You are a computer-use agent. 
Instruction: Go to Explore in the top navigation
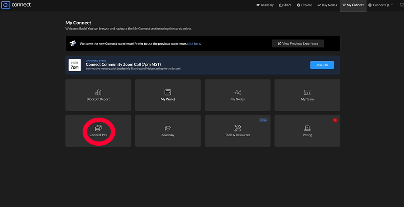click(x=304, y=5)
